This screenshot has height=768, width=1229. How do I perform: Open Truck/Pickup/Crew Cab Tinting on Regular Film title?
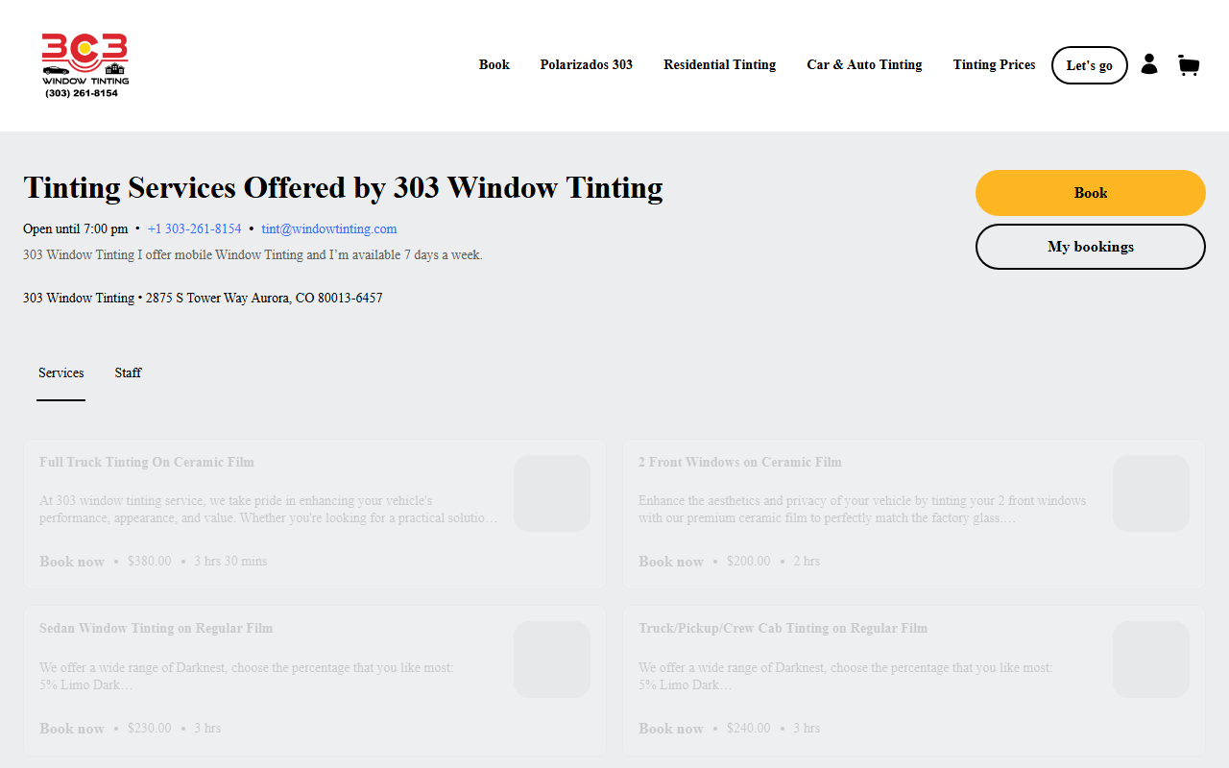(783, 628)
